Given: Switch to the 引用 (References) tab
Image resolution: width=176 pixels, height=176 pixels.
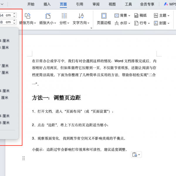Looking at the screenshot, I should tap(79, 4).
